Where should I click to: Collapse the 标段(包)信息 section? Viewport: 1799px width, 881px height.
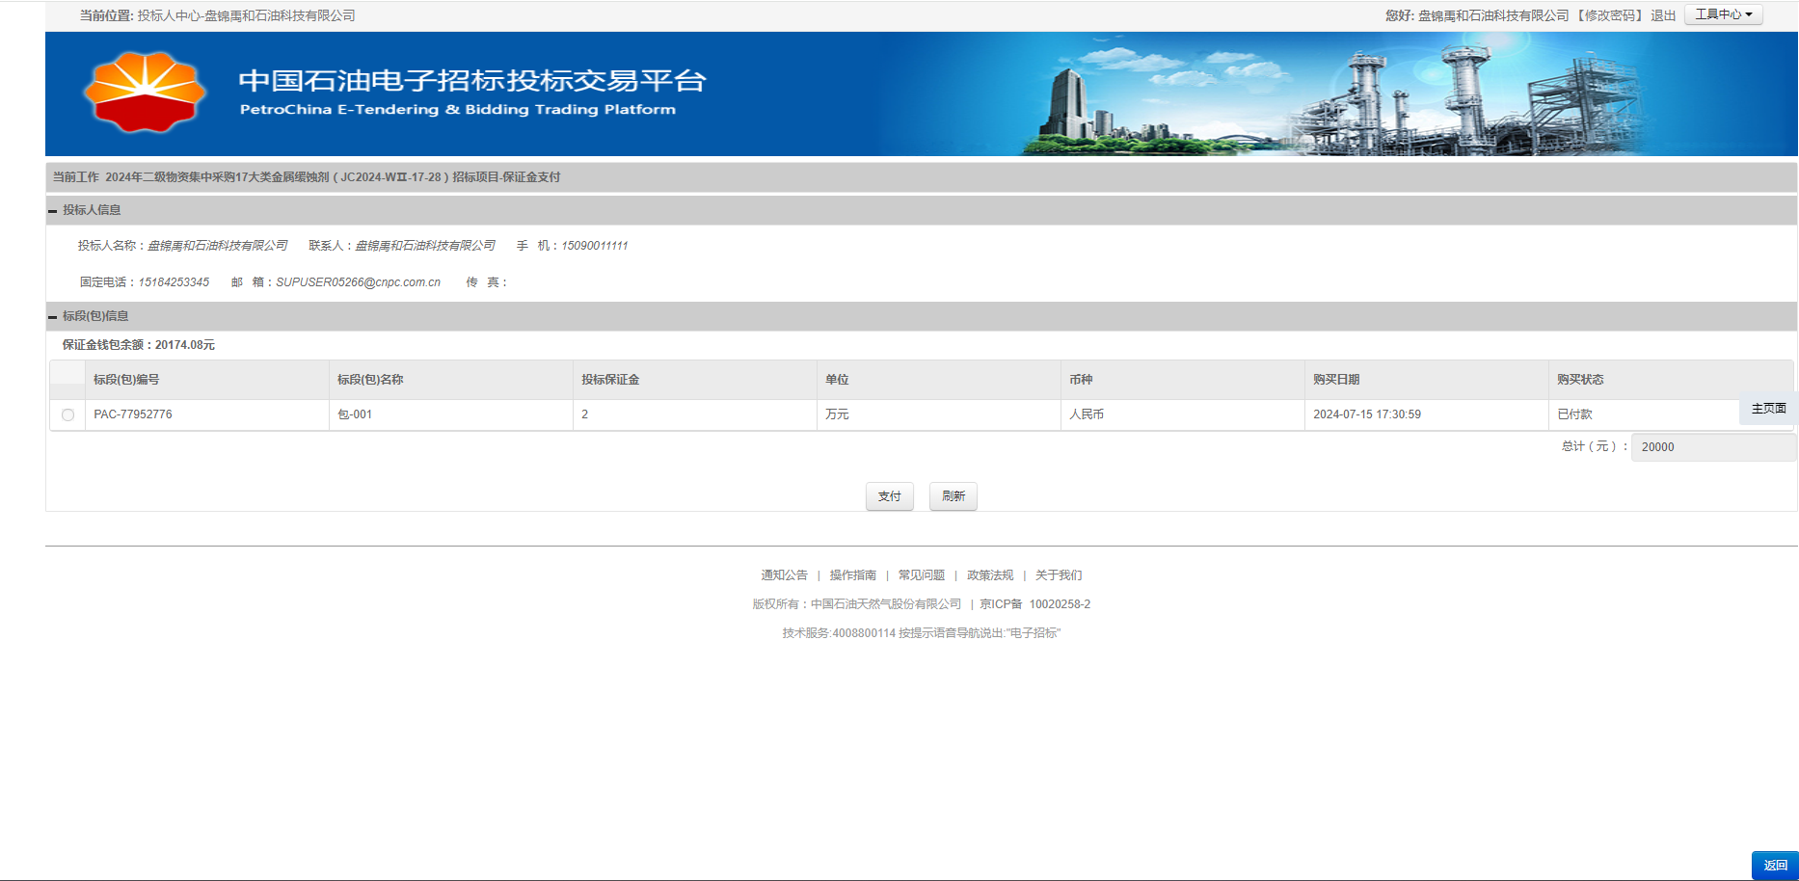pyautogui.click(x=52, y=316)
